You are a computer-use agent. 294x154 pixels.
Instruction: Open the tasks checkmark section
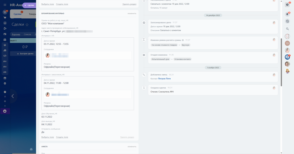tap(5, 23)
